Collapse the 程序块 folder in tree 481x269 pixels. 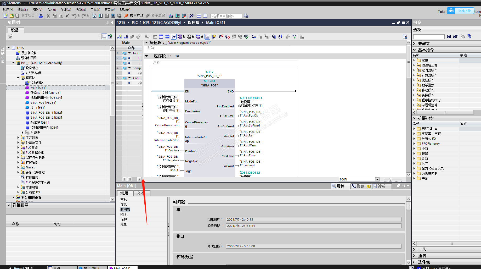click(18, 78)
